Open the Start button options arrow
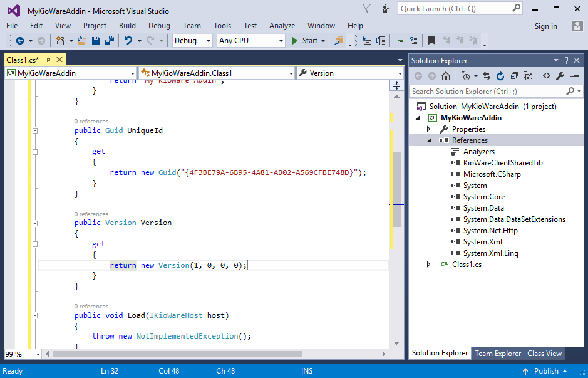 coord(323,41)
